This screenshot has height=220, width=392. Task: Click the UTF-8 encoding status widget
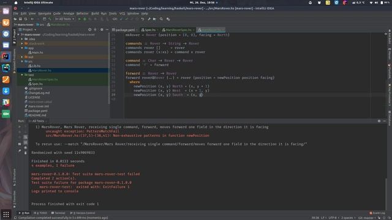point(334,218)
